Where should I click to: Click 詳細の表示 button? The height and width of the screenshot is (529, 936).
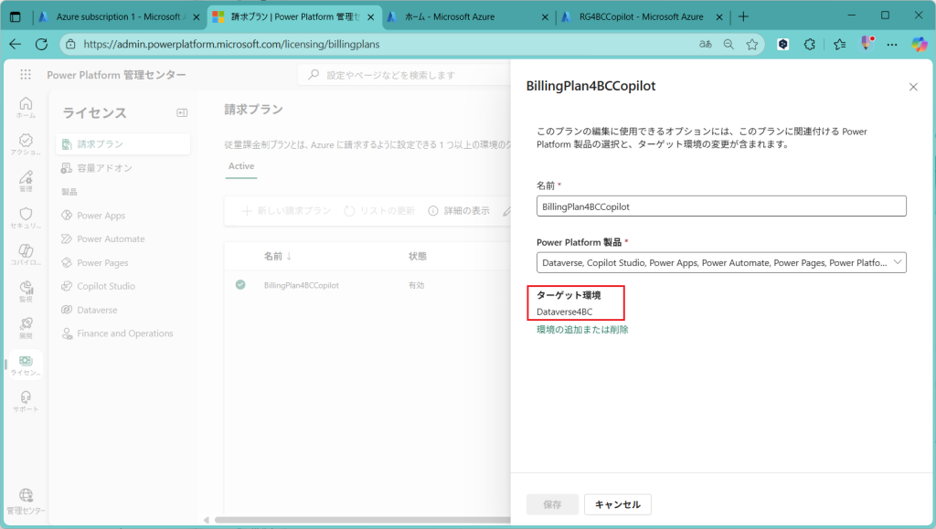click(459, 210)
